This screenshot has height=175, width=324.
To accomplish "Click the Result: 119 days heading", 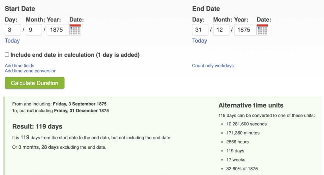I will tap(37, 127).
